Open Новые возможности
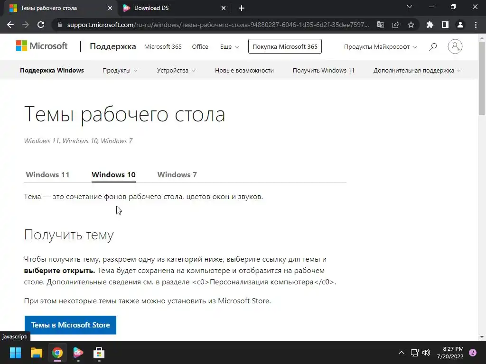This screenshot has width=486, height=364. coord(244,71)
